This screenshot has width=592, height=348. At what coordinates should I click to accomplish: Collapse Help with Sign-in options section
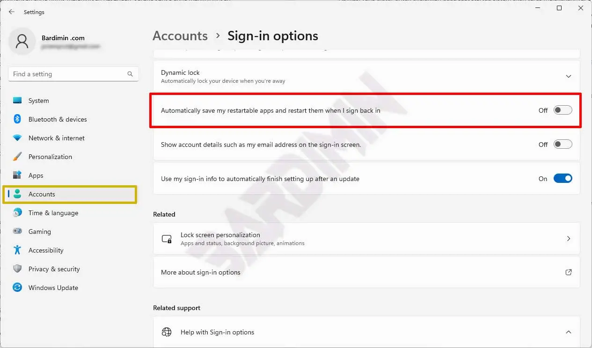[x=568, y=332]
